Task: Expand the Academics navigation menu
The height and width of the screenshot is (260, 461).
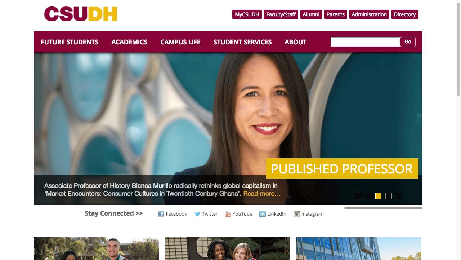Action: [x=129, y=42]
